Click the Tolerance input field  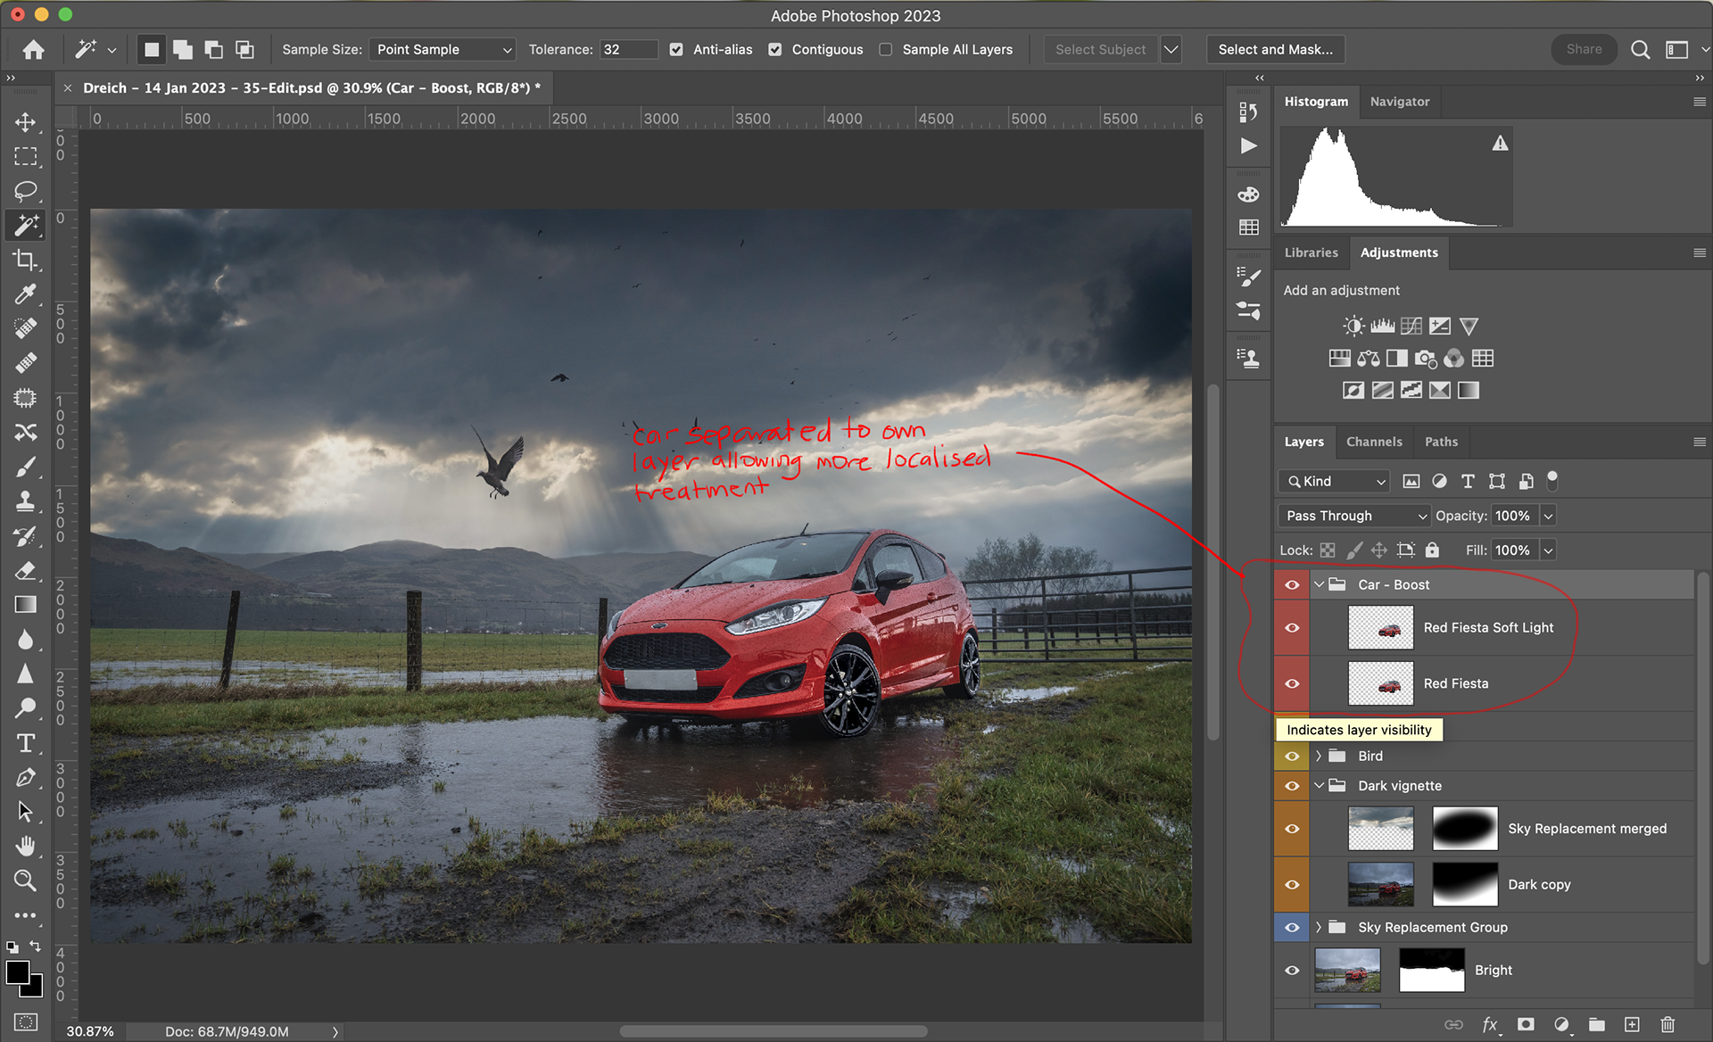point(628,50)
